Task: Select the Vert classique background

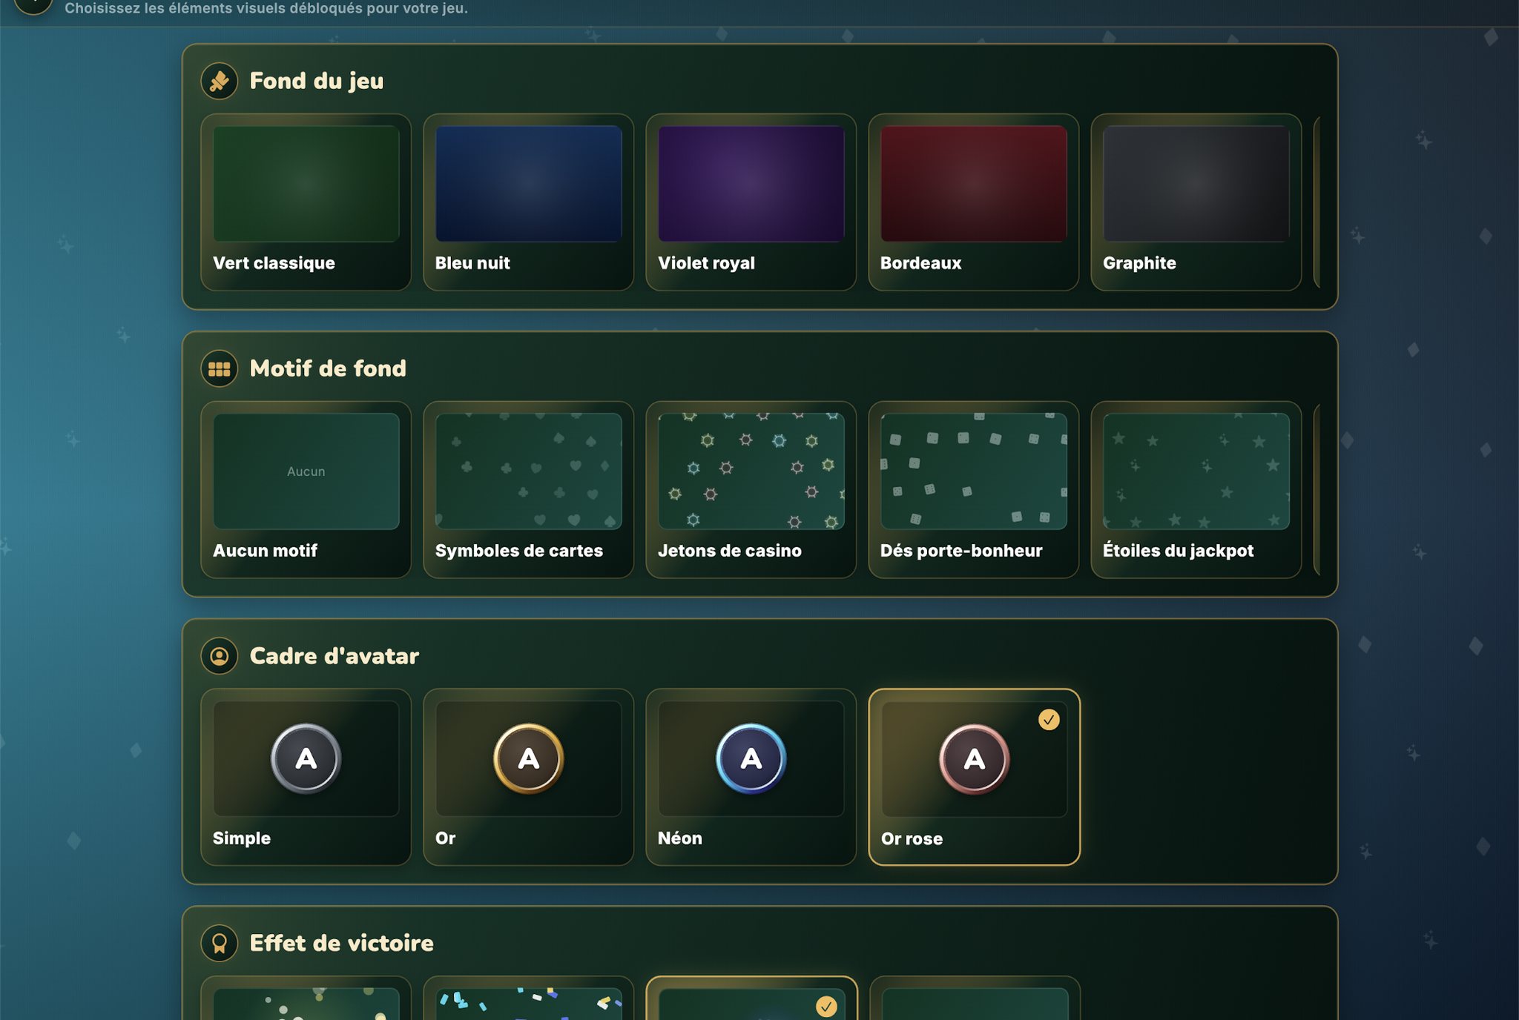Action: (x=306, y=202)
